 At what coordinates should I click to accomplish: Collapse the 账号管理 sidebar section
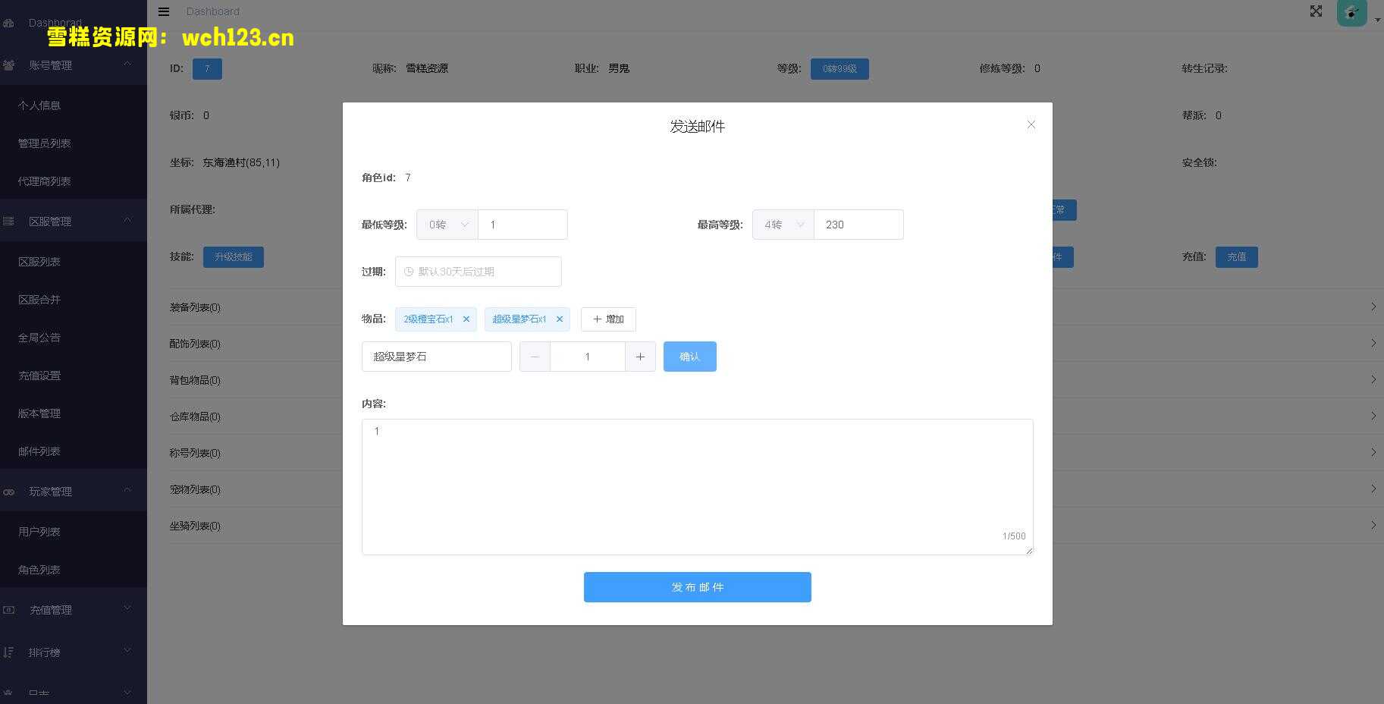[x=74, y=65]
